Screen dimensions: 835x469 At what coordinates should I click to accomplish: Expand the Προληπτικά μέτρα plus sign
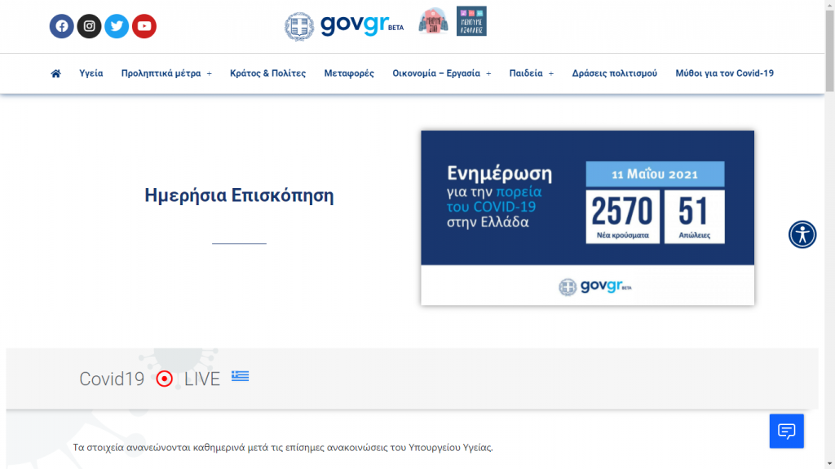pyautogui.click(x=210, y=74)
